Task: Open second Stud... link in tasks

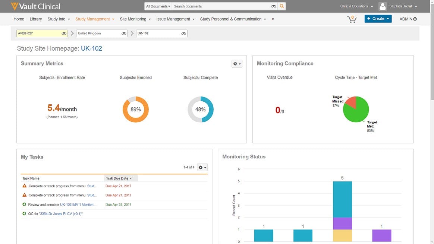Action: click(92, 195)
